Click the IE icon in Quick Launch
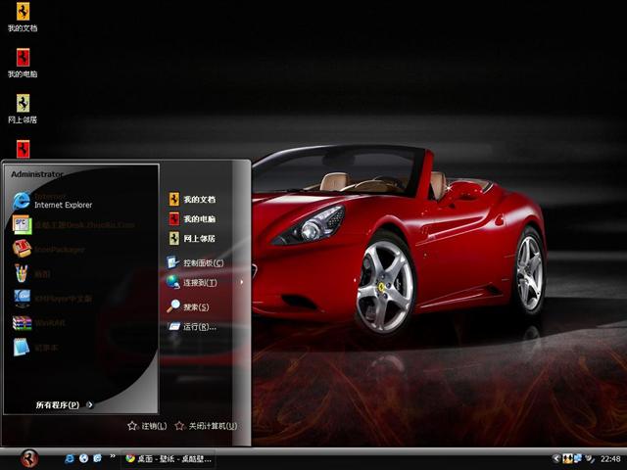 70,458
